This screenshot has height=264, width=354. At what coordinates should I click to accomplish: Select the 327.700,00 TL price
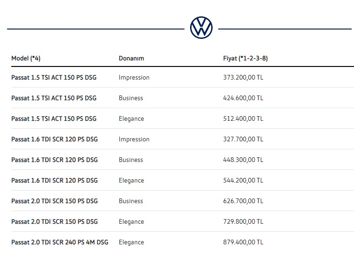pos(243,139)
